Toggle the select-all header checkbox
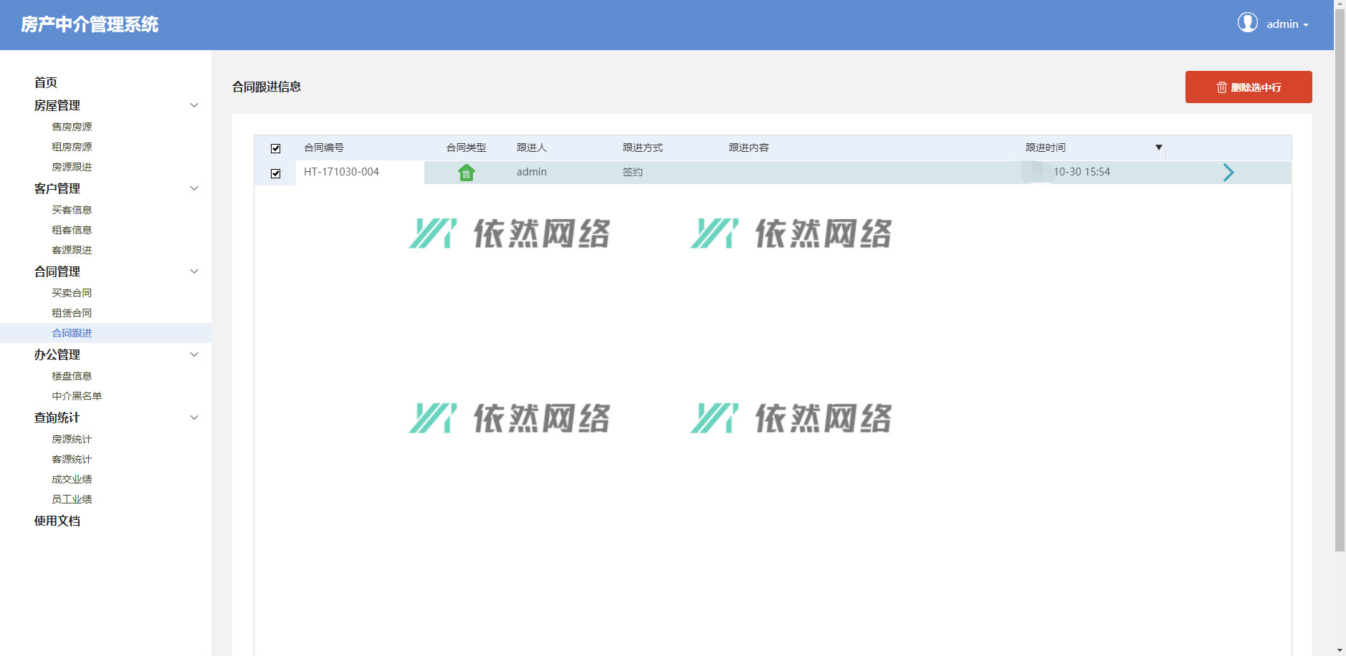The height and width of the screenshot is (656, 1346). coord(275,148)
